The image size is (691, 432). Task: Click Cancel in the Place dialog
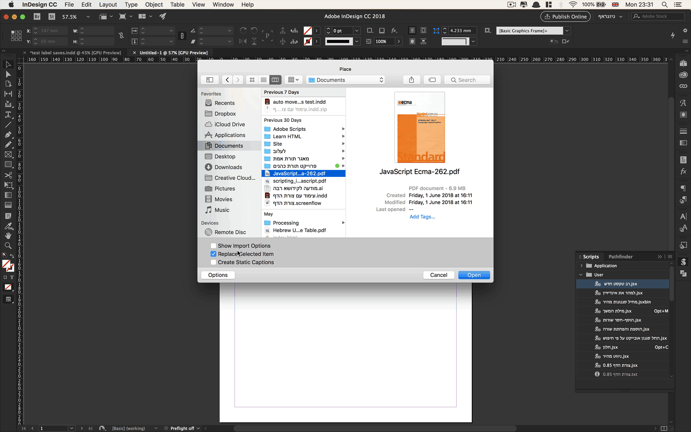438,275
